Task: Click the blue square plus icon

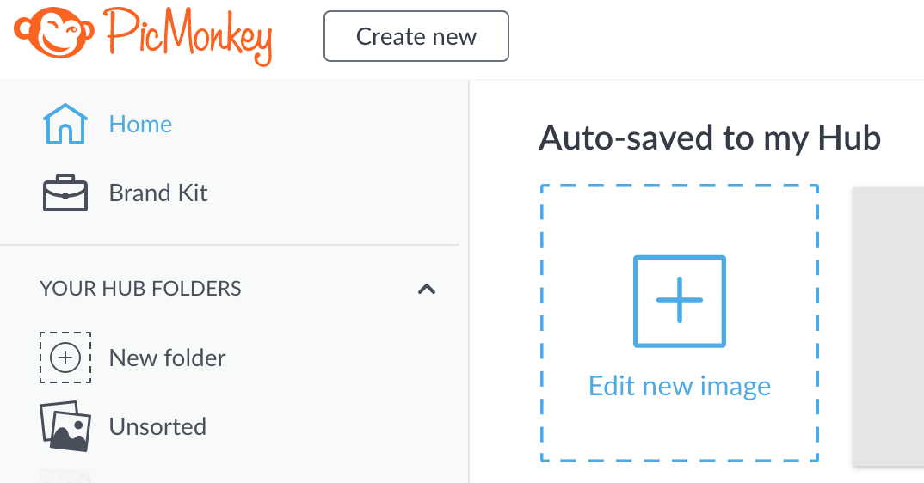Action: tap(680, 301)
